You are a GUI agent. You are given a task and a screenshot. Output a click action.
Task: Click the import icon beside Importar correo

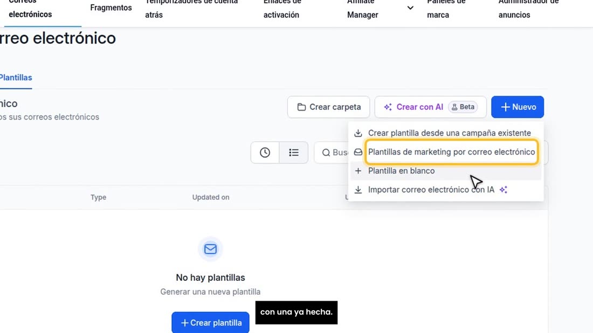[x=358, y=190]
